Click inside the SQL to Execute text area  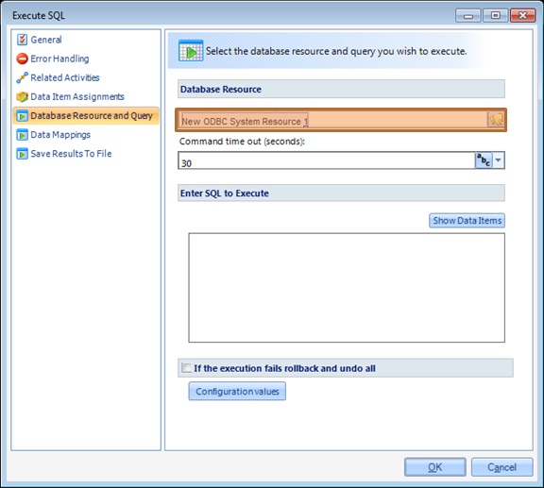coord(347,288)
